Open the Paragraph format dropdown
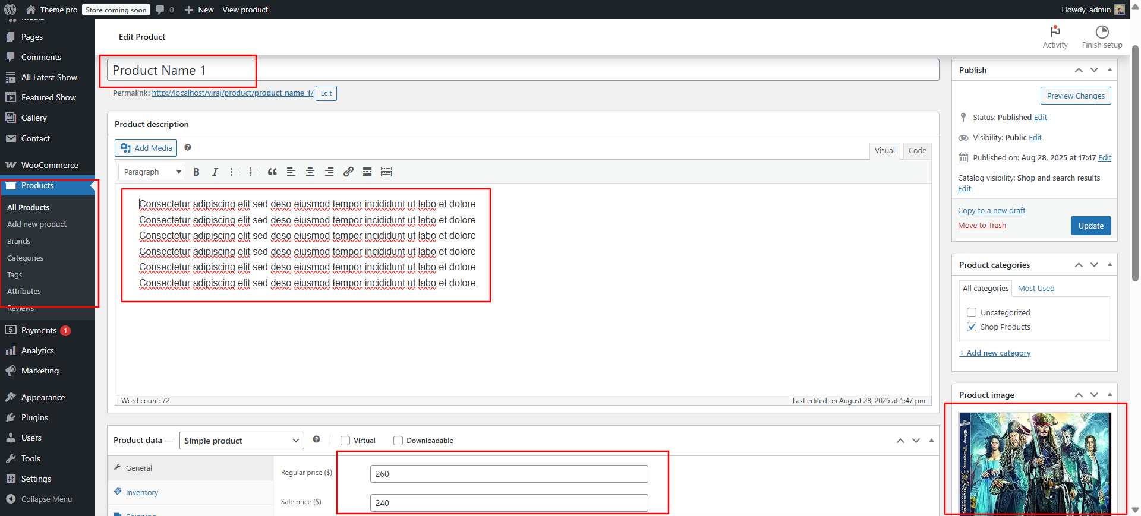The height and width of the screenshot is (516, 1141). tap(152, 172)
